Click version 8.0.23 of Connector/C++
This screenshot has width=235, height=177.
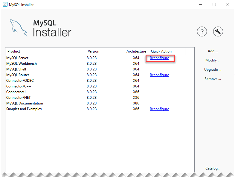tap(91, 86)
